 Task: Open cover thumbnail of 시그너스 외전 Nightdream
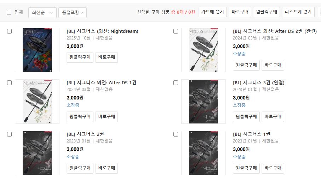(x=37, y=50)
